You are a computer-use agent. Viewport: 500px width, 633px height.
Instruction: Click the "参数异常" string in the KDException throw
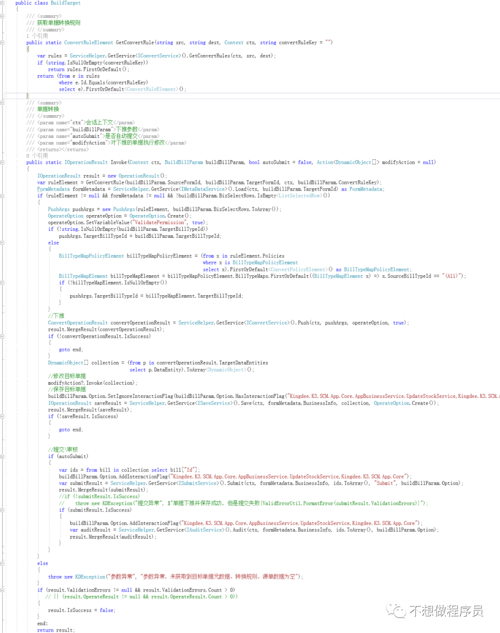(x=122, y=577)
